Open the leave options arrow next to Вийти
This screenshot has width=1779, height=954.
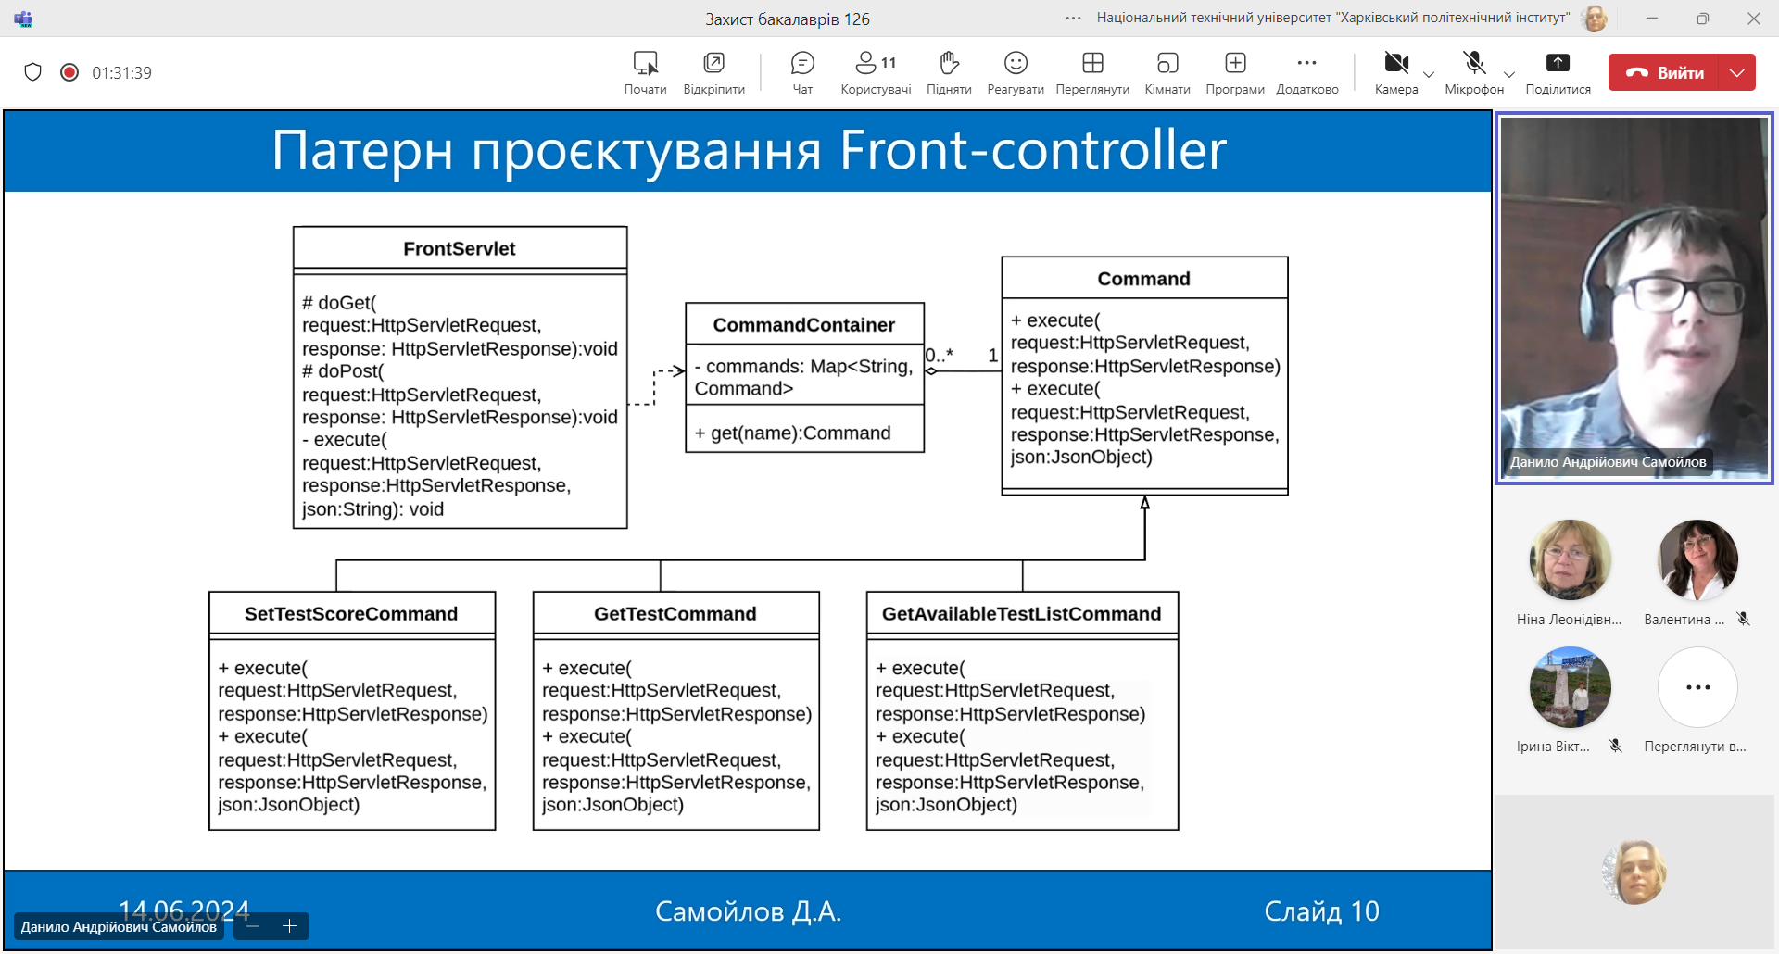[x=1737, y=72]
